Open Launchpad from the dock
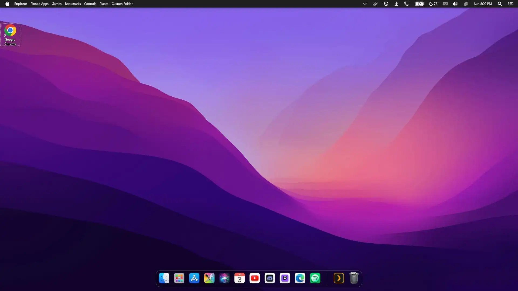 click(x=179, y=278)
